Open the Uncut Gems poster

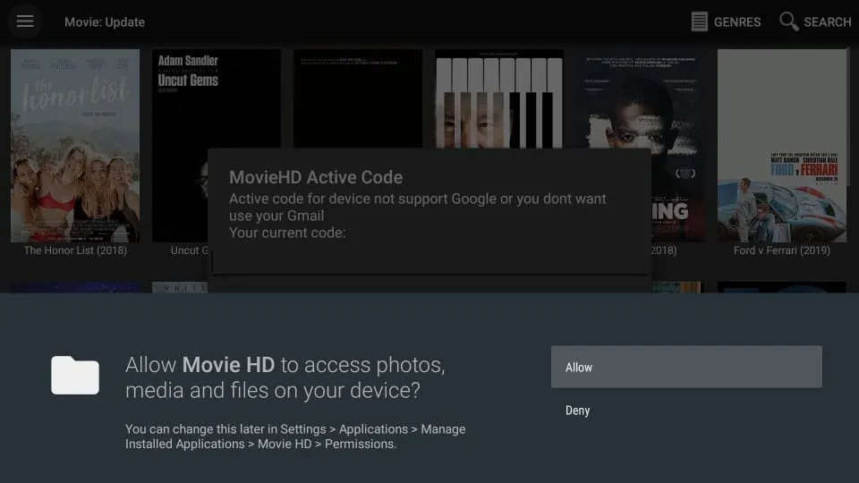[216, 98]
